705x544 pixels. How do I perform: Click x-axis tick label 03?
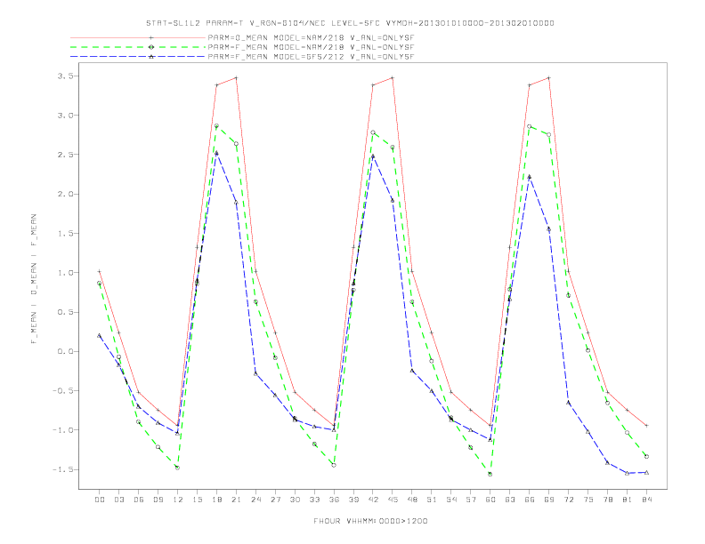click(118, 500)
